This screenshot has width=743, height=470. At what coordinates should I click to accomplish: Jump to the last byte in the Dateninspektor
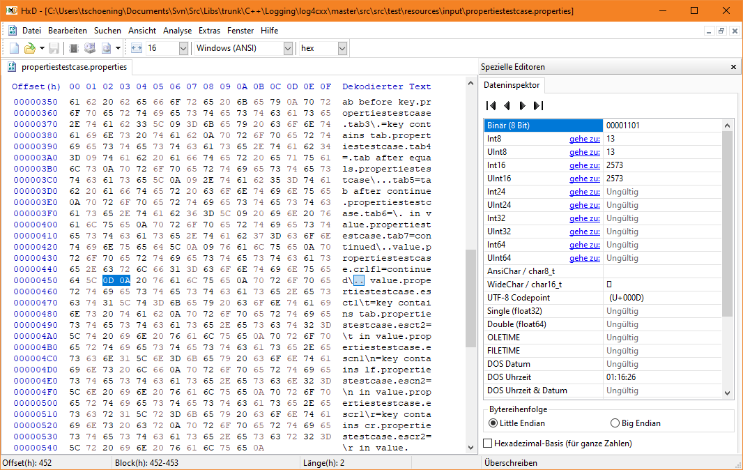click(x=538, y=105)
